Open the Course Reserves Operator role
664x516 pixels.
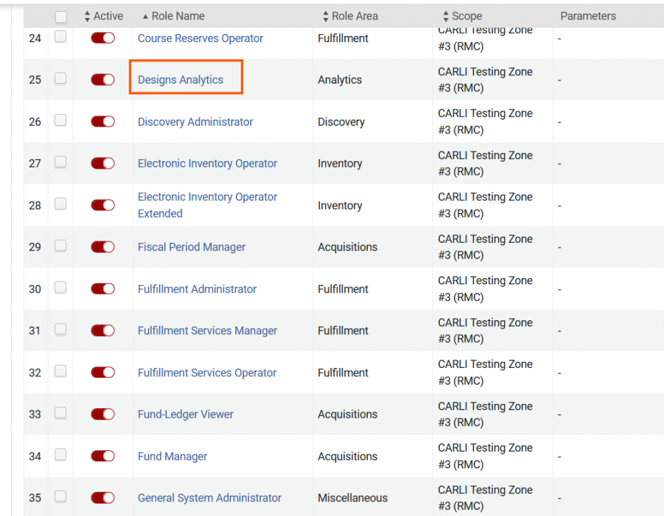tap(201, 38)
